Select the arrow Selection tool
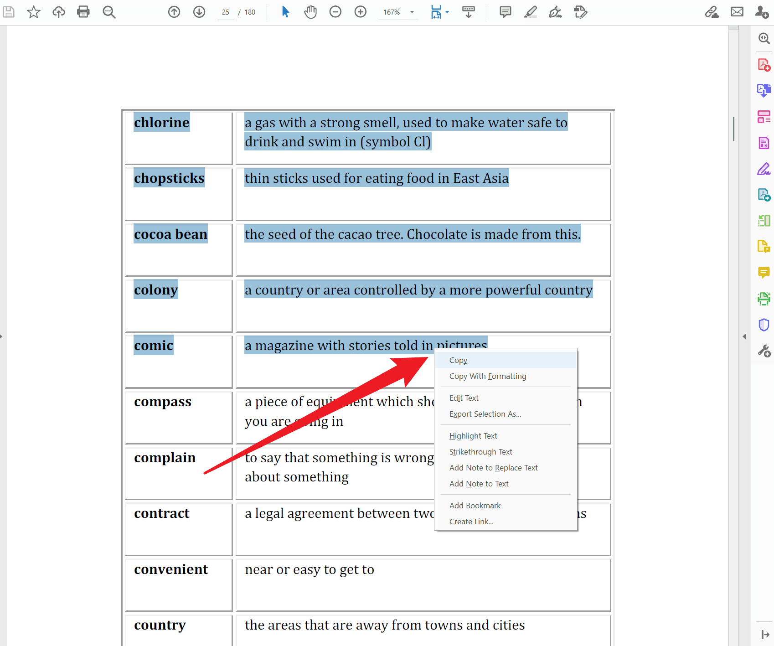The image size is (774, 646). point(285,12)
